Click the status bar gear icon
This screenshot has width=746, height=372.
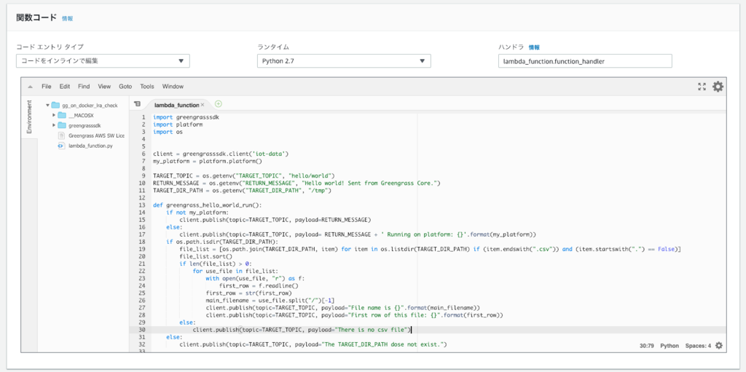click(x=719, y=346)
